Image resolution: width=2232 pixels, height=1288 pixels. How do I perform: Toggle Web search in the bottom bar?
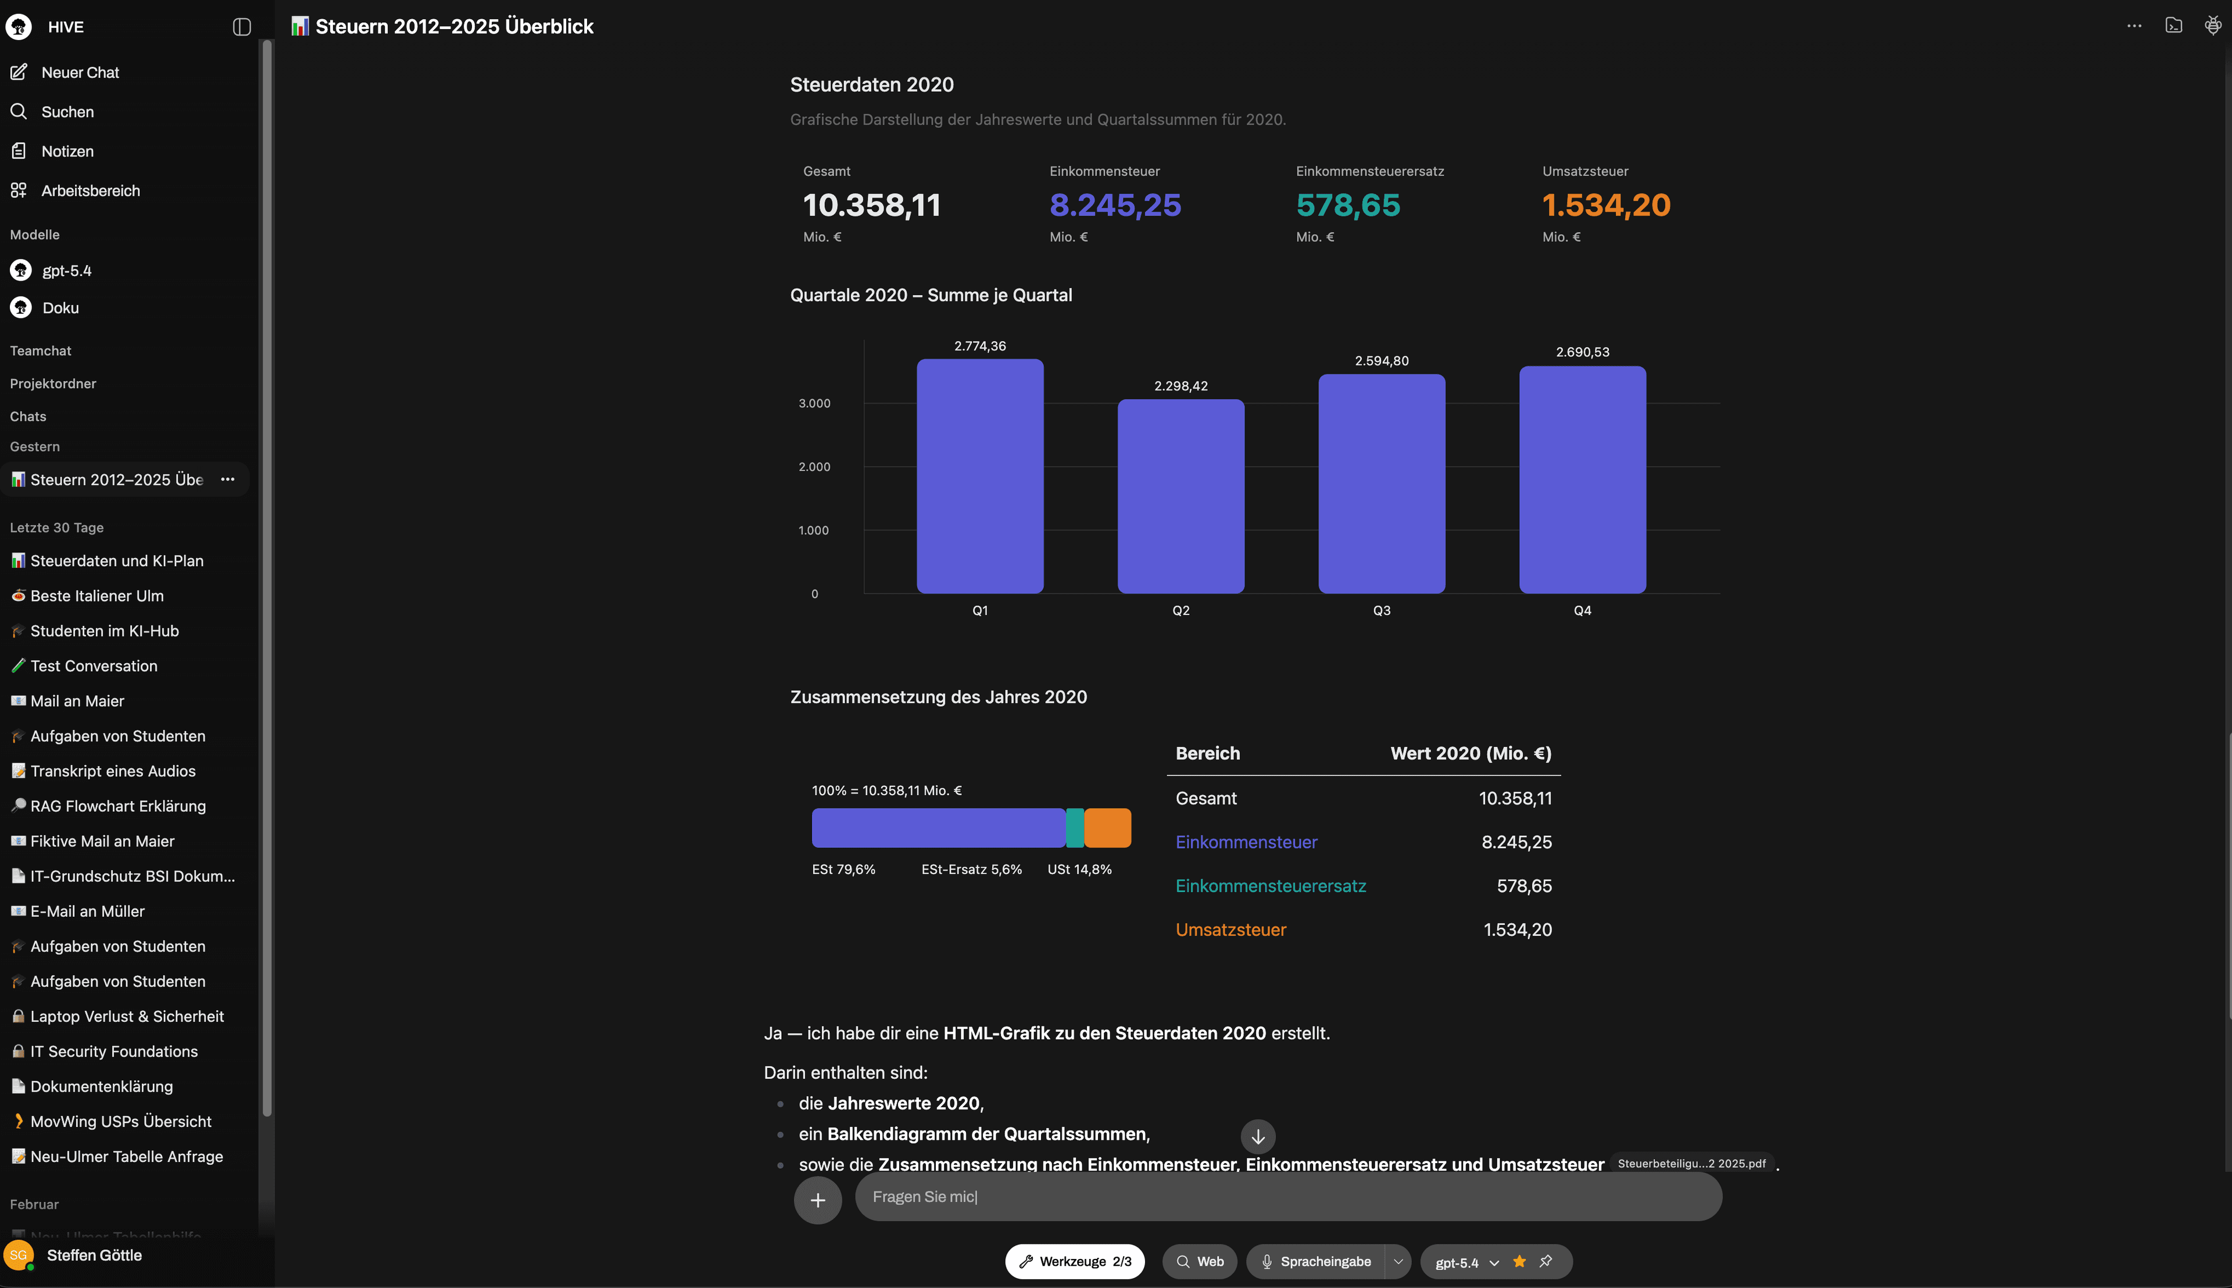1200,1261
